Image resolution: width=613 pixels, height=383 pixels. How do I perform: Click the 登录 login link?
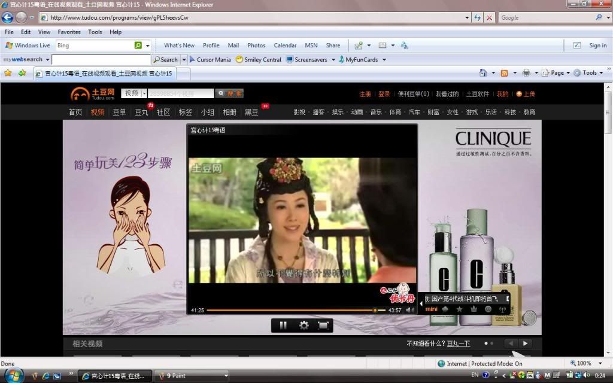tap(384, 94)
